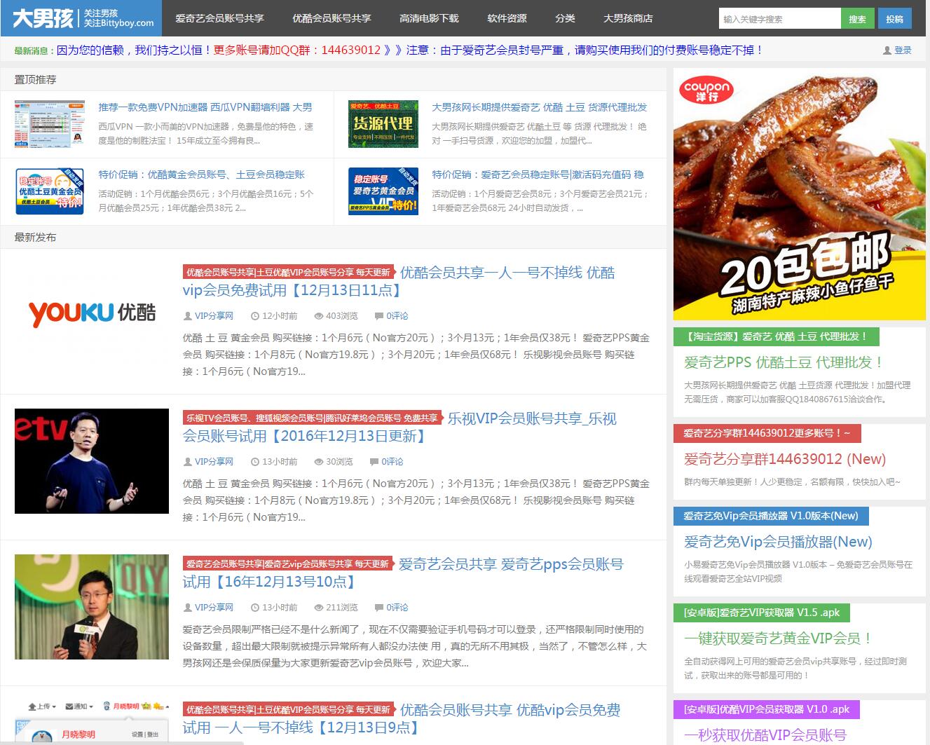Click the 乐视TV会员账号 red category tag

(x=312, y=418)
